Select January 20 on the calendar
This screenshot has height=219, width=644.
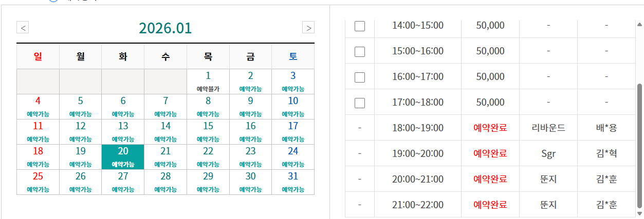pos(123,156)
